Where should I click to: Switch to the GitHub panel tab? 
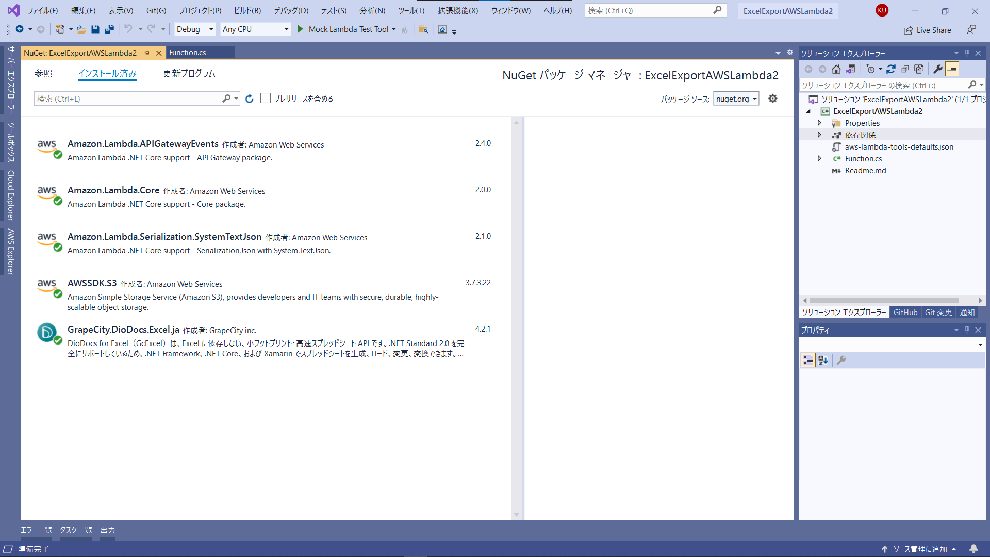point(905,312)
